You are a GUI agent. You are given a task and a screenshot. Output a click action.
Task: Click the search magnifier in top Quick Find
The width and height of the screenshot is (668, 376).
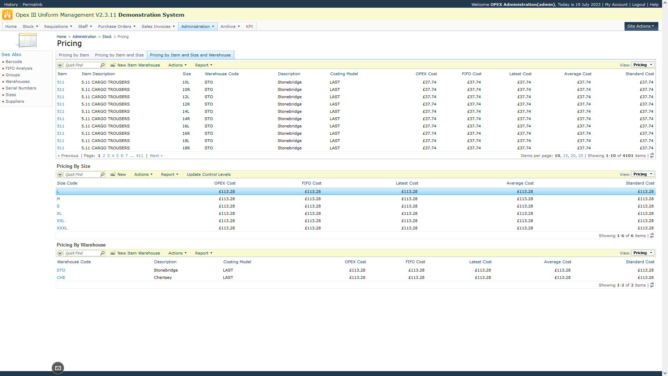102,65
